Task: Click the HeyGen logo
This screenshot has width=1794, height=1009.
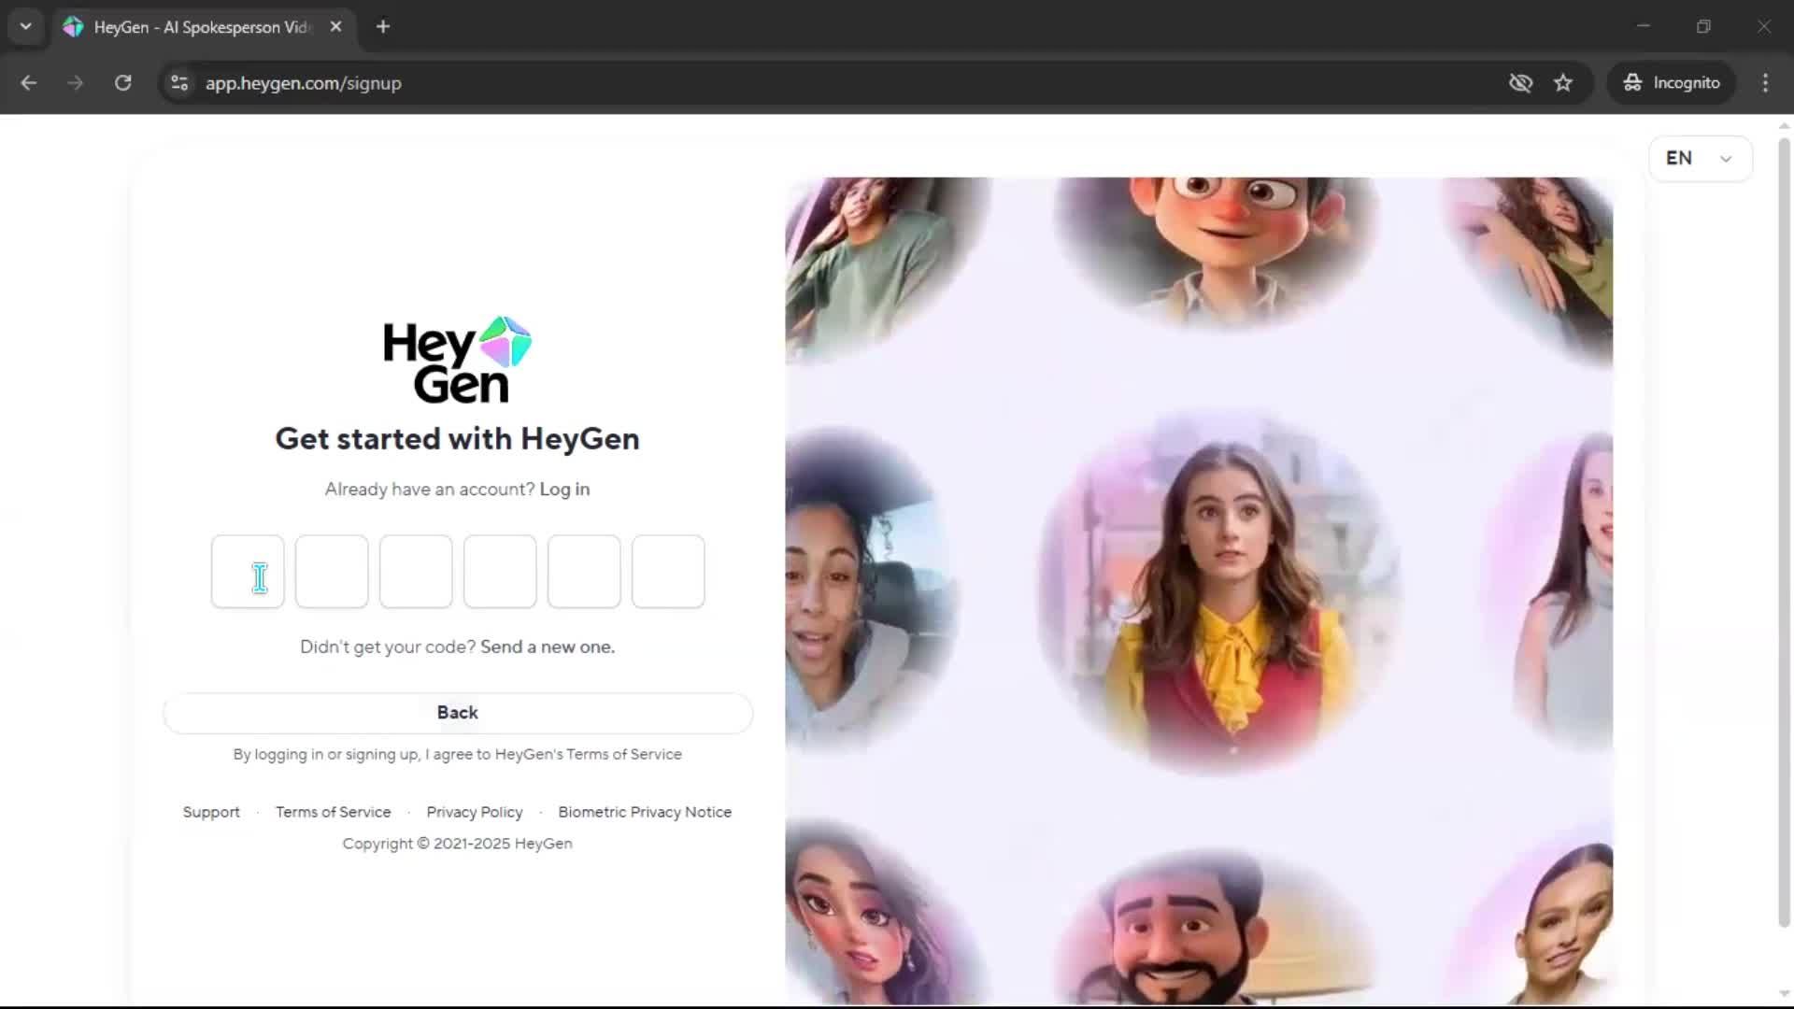Action: [457, 361]
